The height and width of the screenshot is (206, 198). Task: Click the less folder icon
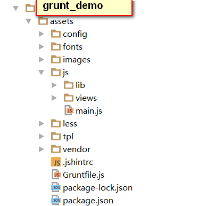pos(56,123)
